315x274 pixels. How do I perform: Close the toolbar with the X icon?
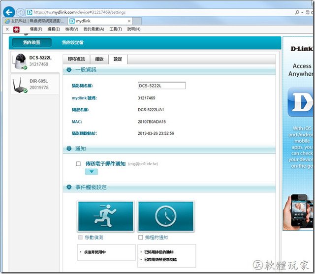coord(7,29)
